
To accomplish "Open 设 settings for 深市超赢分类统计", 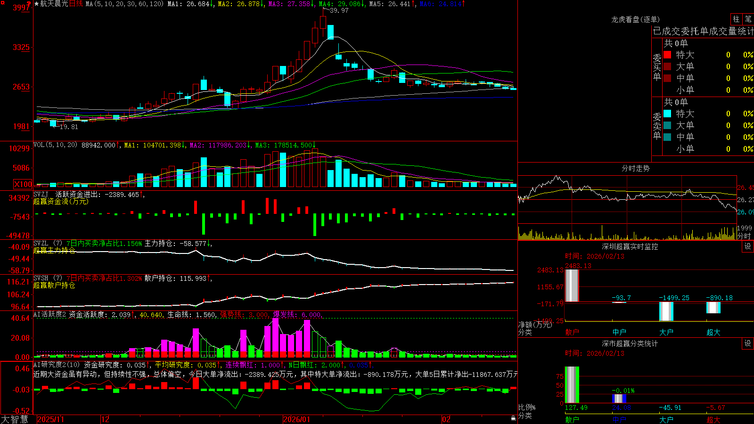I will coord(748,343).
